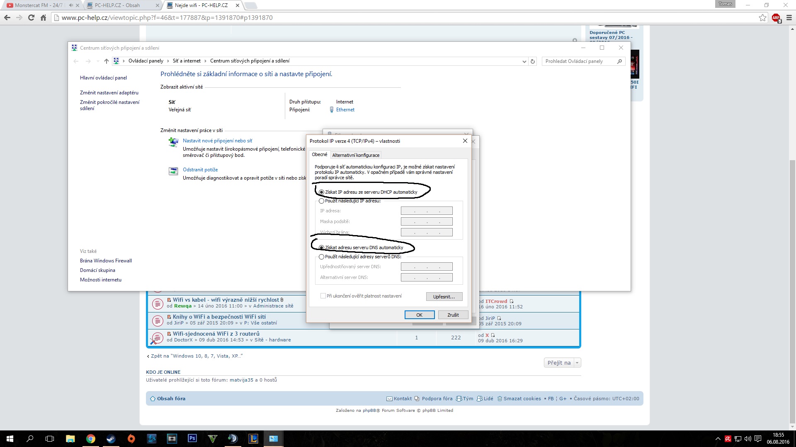This screenshot has width=796, height=447.
Task: Open Photoshop from the taskbar
Action: (x=192, y=438)
